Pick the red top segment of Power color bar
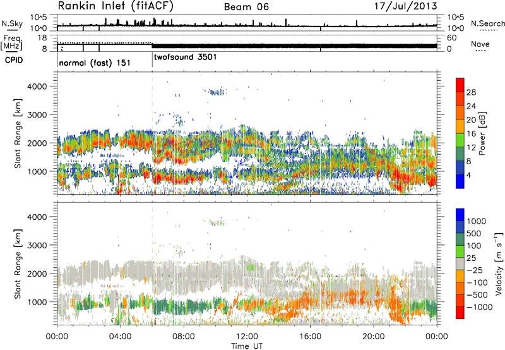 pyautogui.click(x=460, y=85)
